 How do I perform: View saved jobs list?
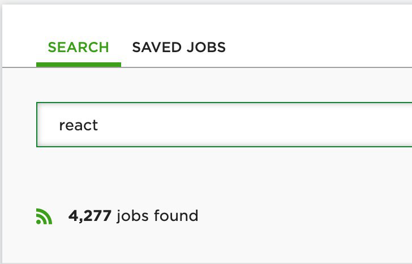[x=179, y=48]
